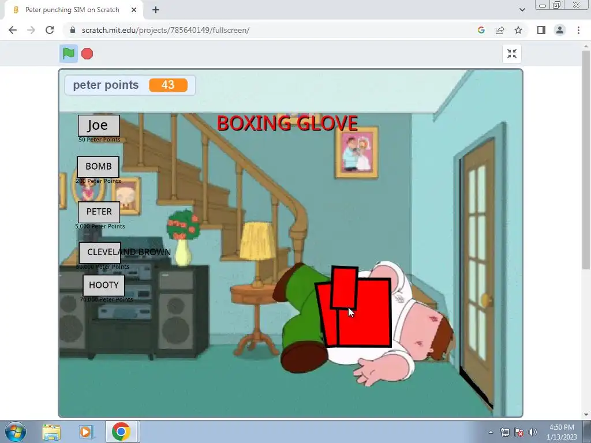Click the red stop sign button
591x443 pixels.
pyautogui.click(x=87, y=54)
